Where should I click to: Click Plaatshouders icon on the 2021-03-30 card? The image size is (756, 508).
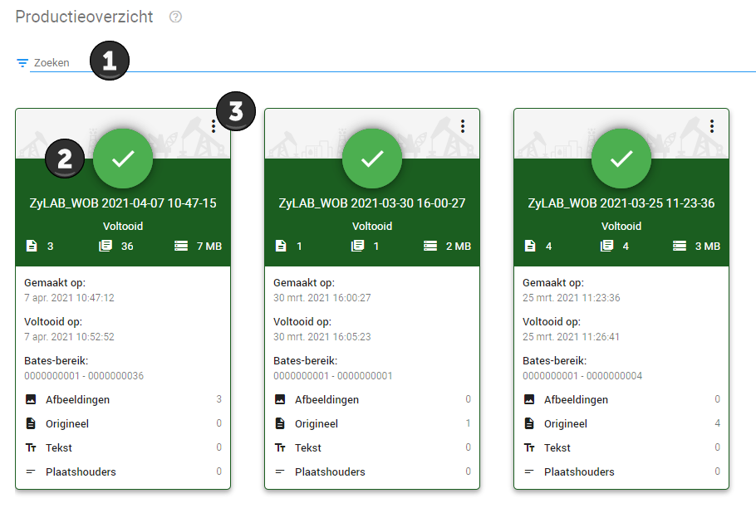[x=280, y=471]
